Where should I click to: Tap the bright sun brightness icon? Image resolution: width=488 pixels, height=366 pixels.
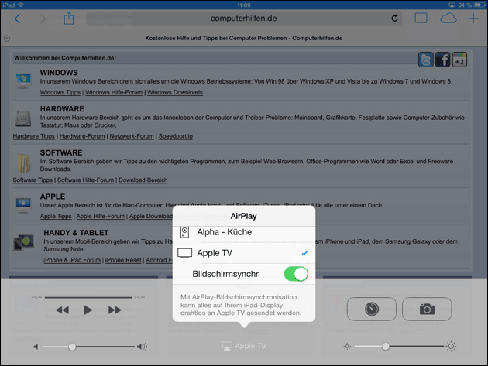[451, 346]
